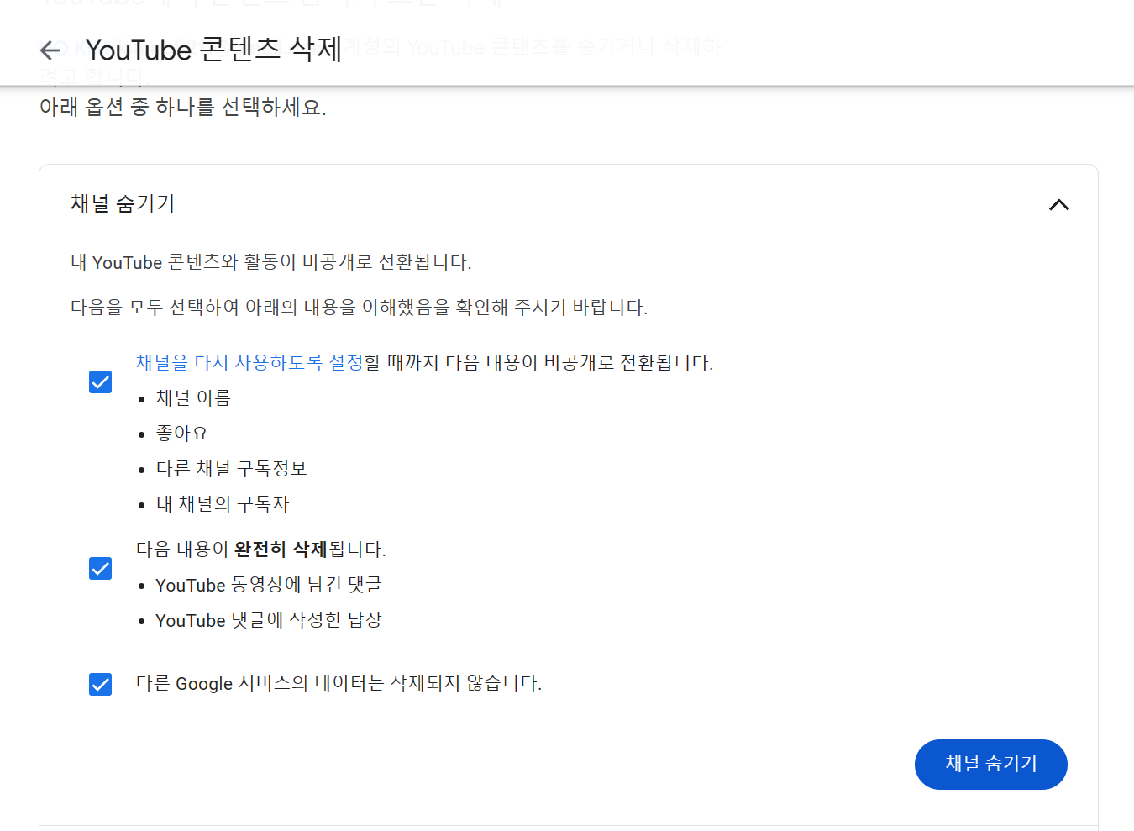Click the 다른 Google 서비스의 데이터 label text
1134x831 pixels.
(339, 683)
